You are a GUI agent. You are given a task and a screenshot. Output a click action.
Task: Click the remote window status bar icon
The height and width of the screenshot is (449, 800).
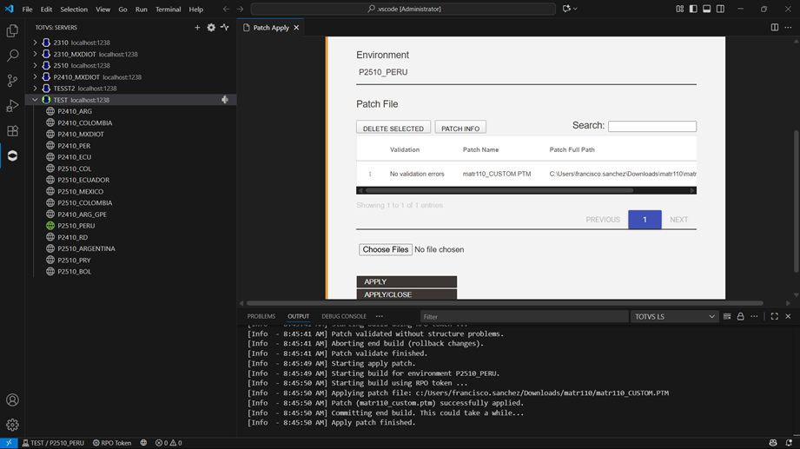[x=9, y=443]
